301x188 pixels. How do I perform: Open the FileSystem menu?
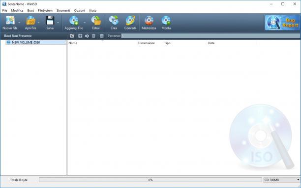coord(45,10)
